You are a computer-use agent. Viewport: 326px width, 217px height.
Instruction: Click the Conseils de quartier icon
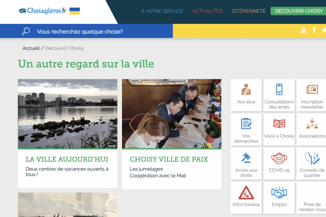[312, 158]
